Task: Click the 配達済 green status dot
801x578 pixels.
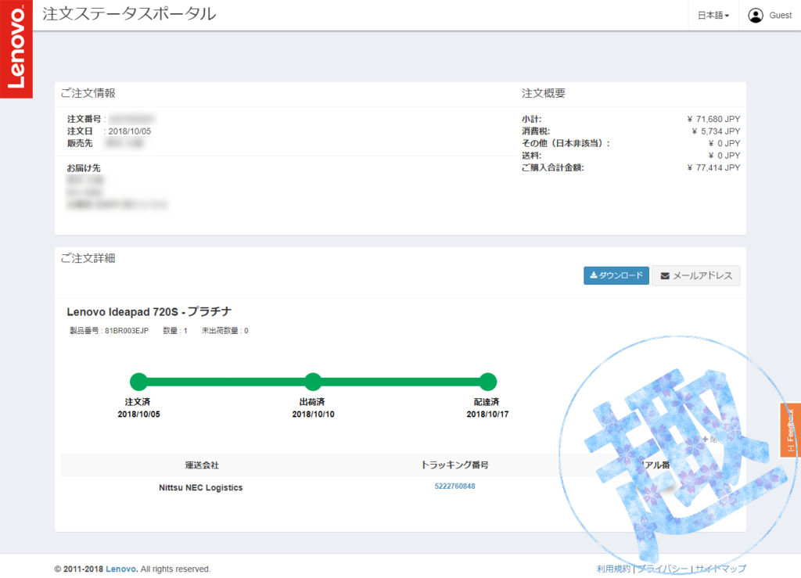Action: (x=487, y=382)
